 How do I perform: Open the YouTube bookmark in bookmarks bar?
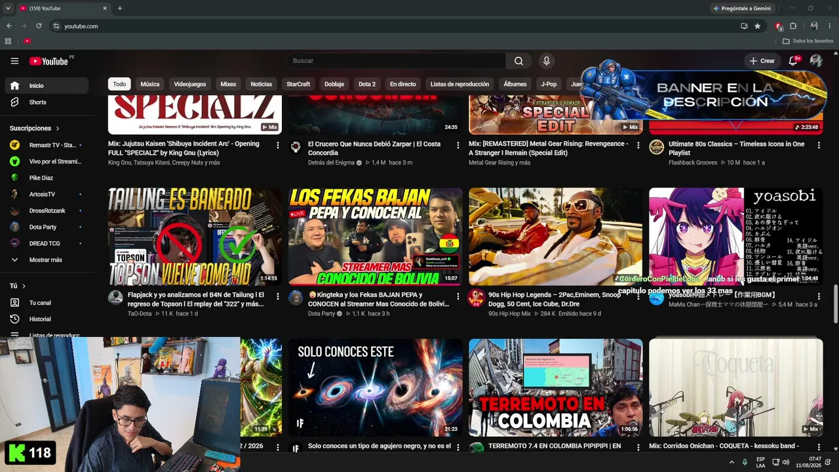(x=27, y=41)
